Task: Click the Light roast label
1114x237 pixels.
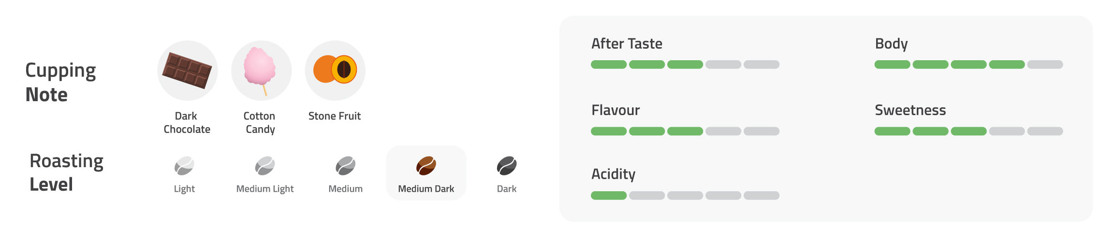Action: coord(184,189)
